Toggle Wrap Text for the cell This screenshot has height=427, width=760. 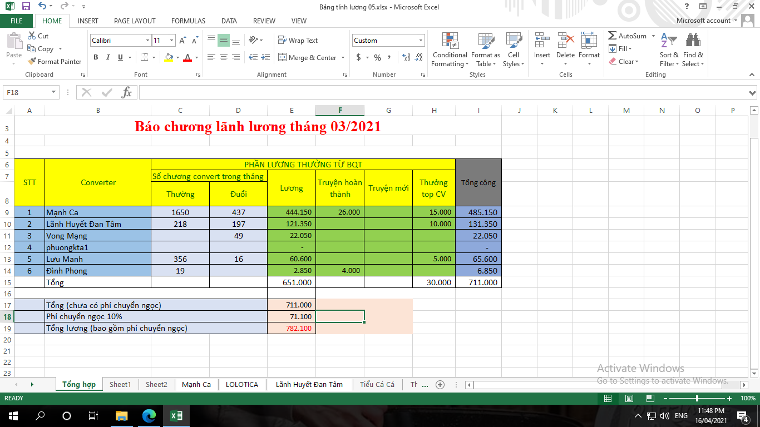coord(298,41)
